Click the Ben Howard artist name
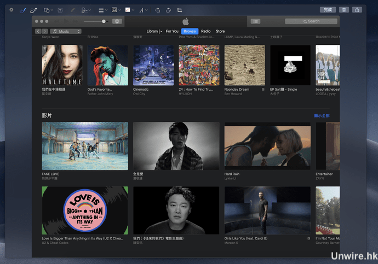Image resolution: width=378 pixels, height=264 pixels. tap(233, 94)
